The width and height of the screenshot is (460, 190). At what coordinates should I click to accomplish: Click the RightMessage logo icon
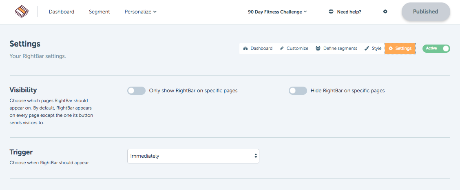coord(22,12)
